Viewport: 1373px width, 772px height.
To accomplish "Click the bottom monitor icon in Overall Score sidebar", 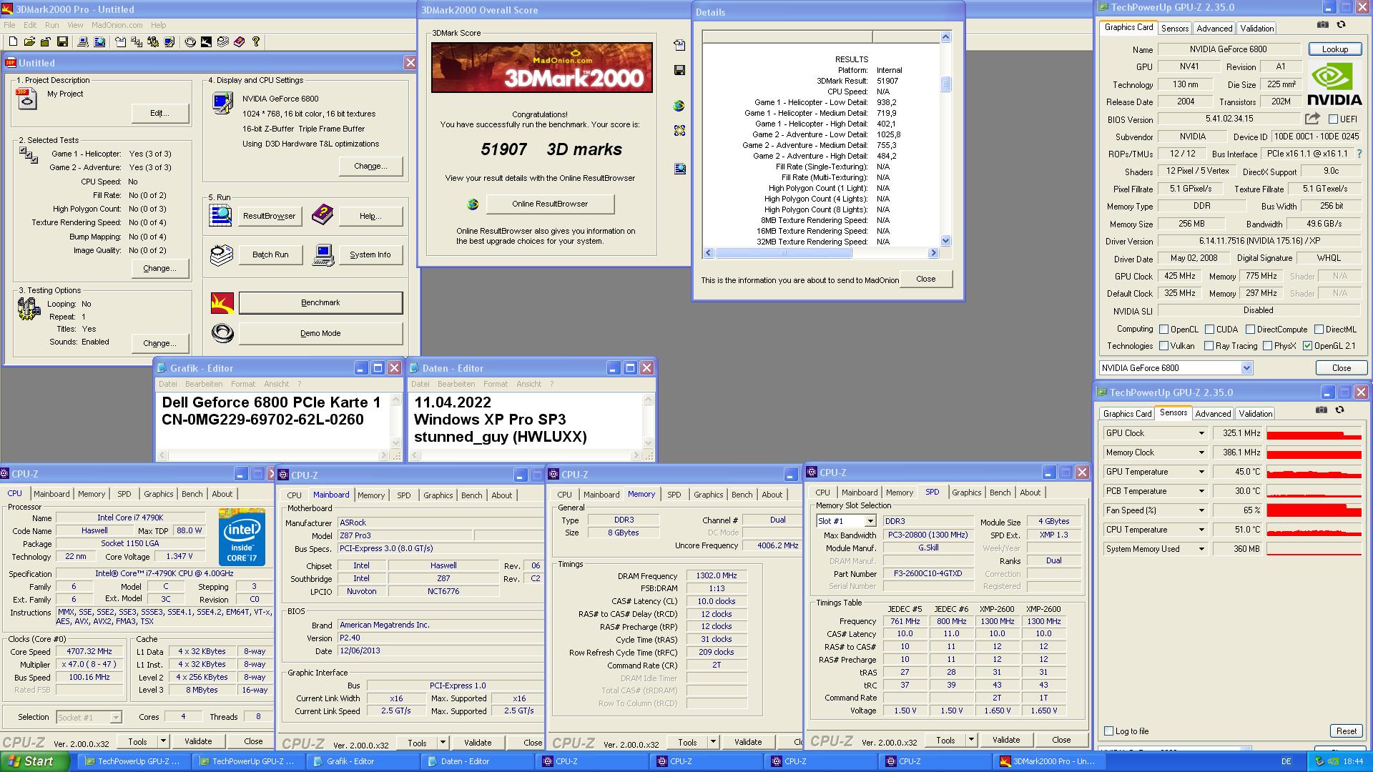I will tap(679, 169).
